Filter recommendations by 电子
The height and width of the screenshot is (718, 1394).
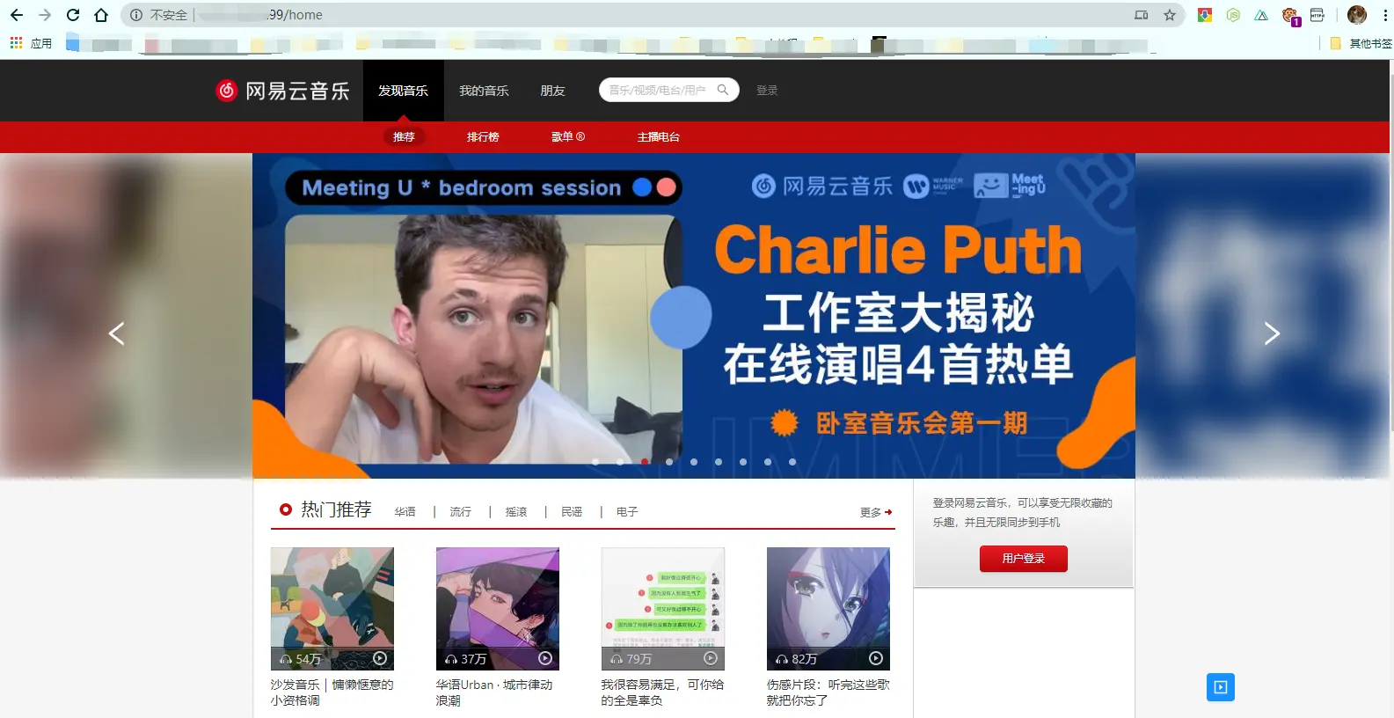(x=627, y=511)
